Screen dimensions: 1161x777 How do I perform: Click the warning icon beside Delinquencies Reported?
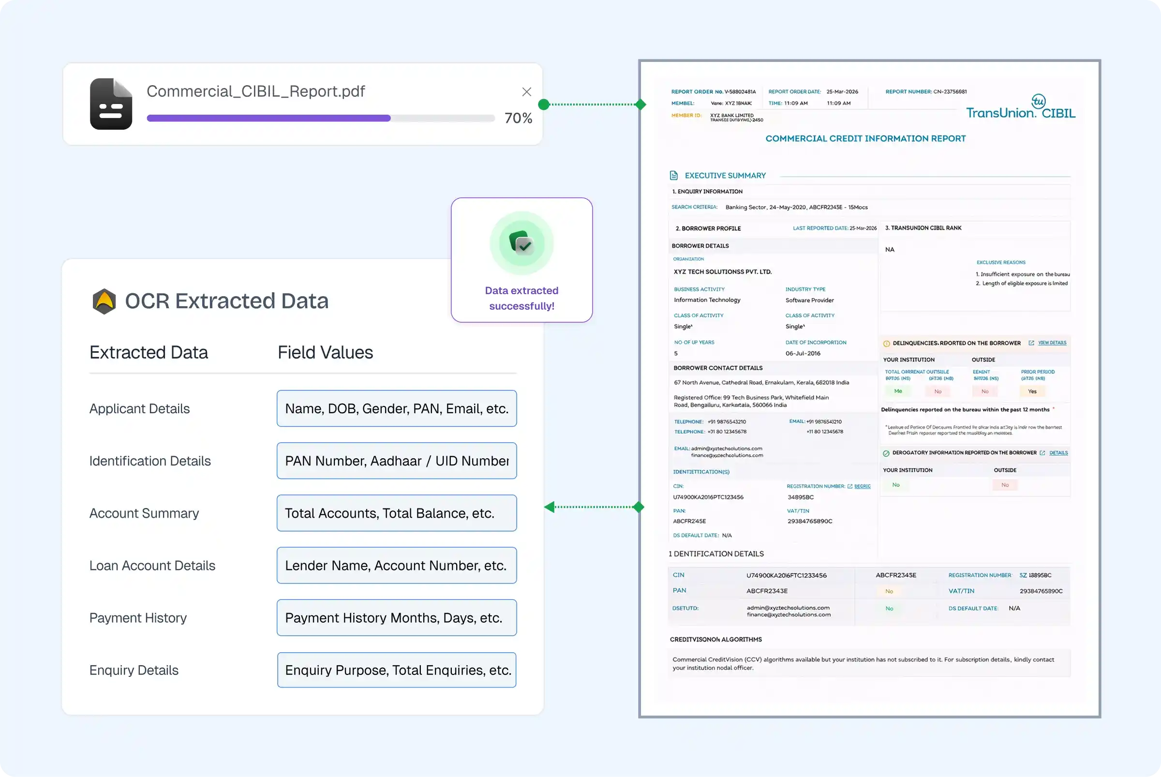coord(887,344)
